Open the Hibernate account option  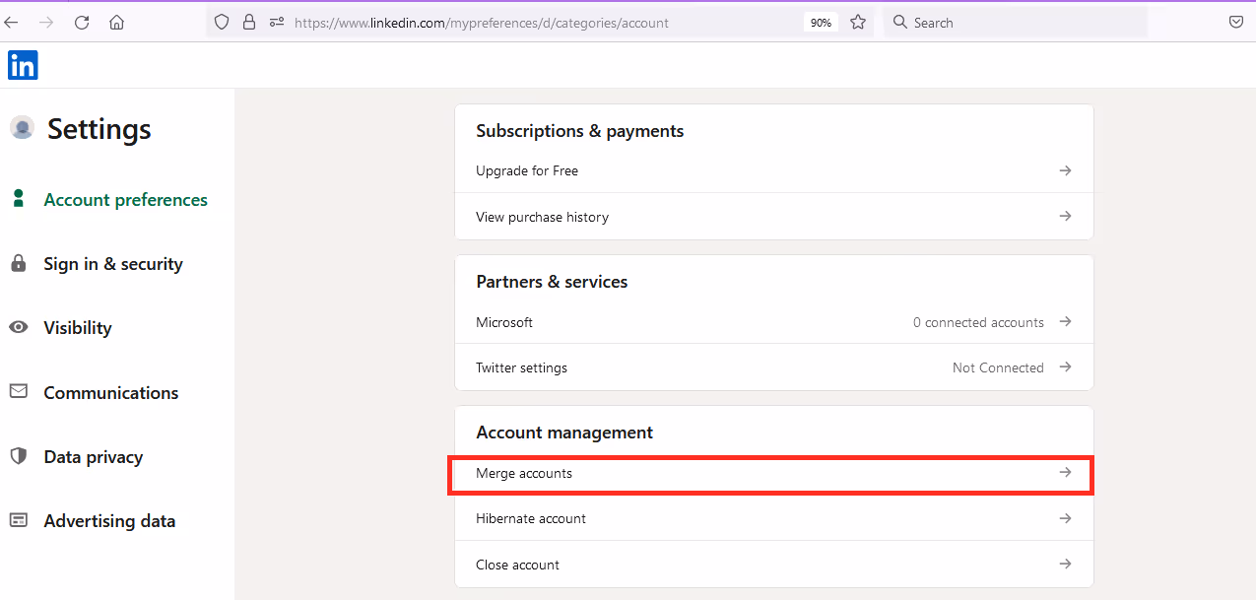point(771,518)
